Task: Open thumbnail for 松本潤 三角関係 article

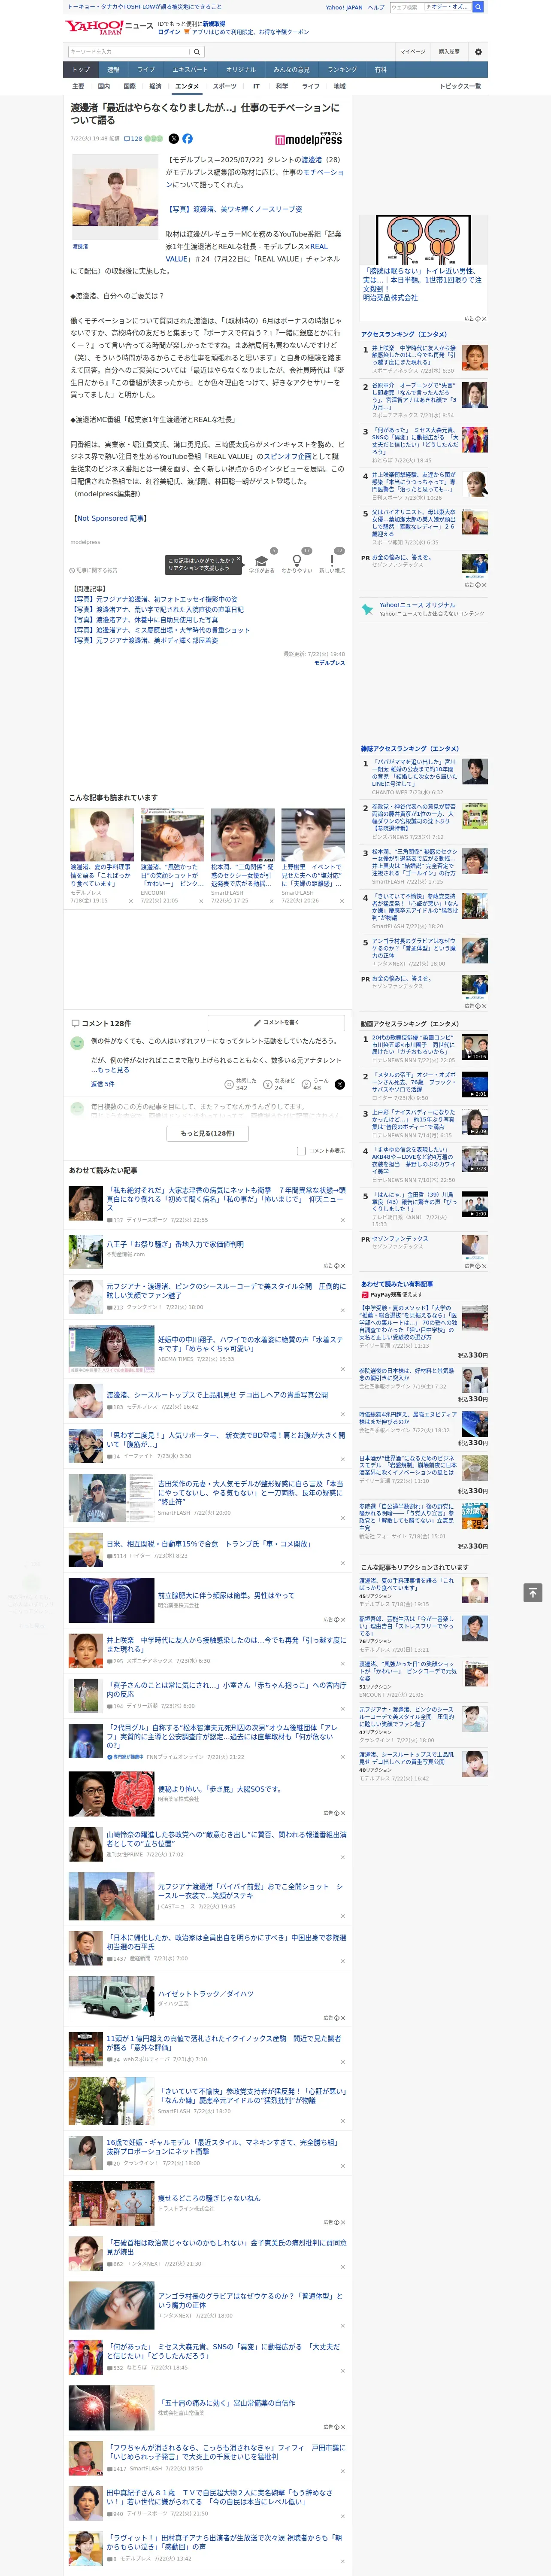Action: point(242,835)
